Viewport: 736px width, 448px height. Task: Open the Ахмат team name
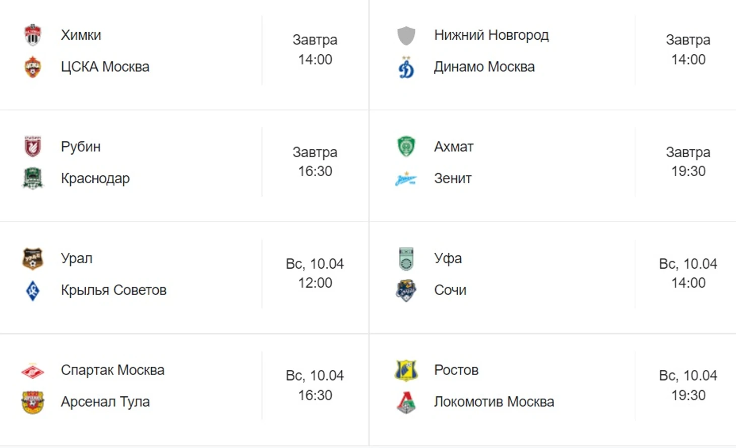pos(454,147)
